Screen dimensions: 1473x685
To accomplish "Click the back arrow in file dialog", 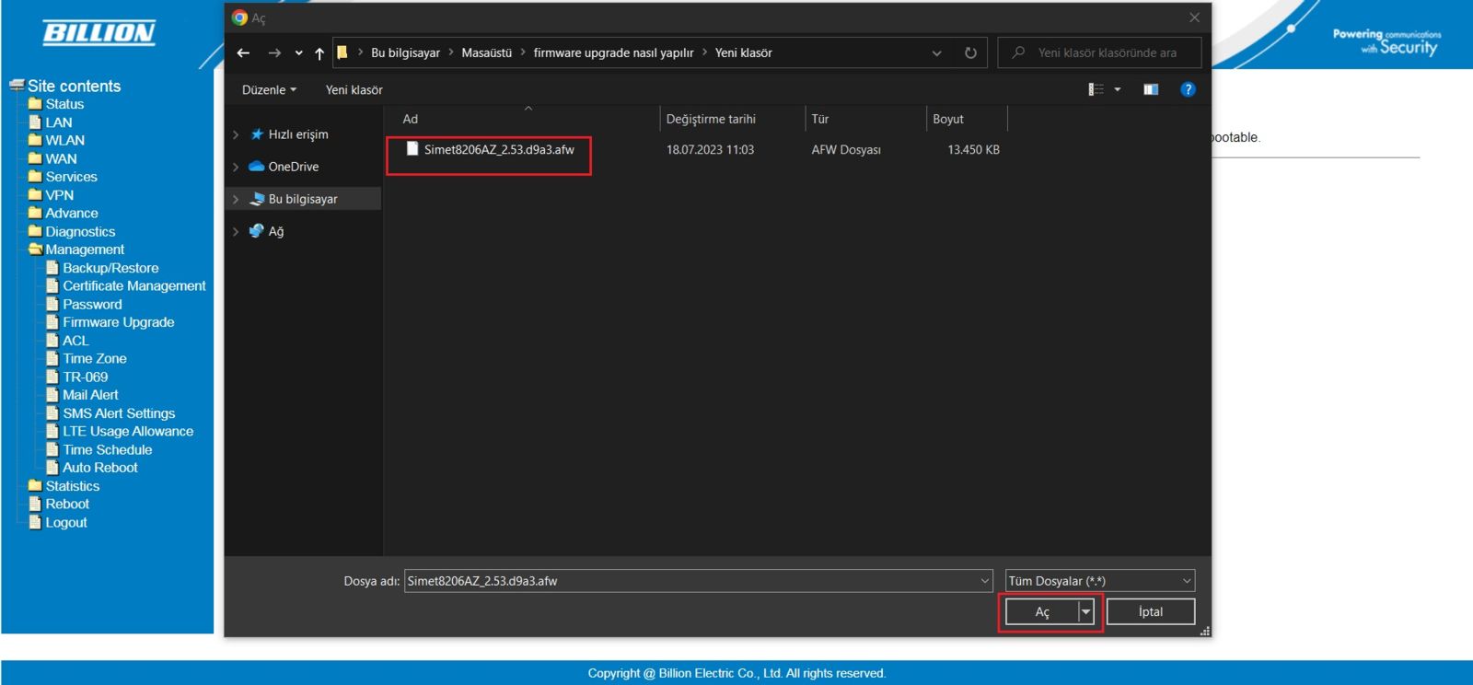I will coord(243,53).
